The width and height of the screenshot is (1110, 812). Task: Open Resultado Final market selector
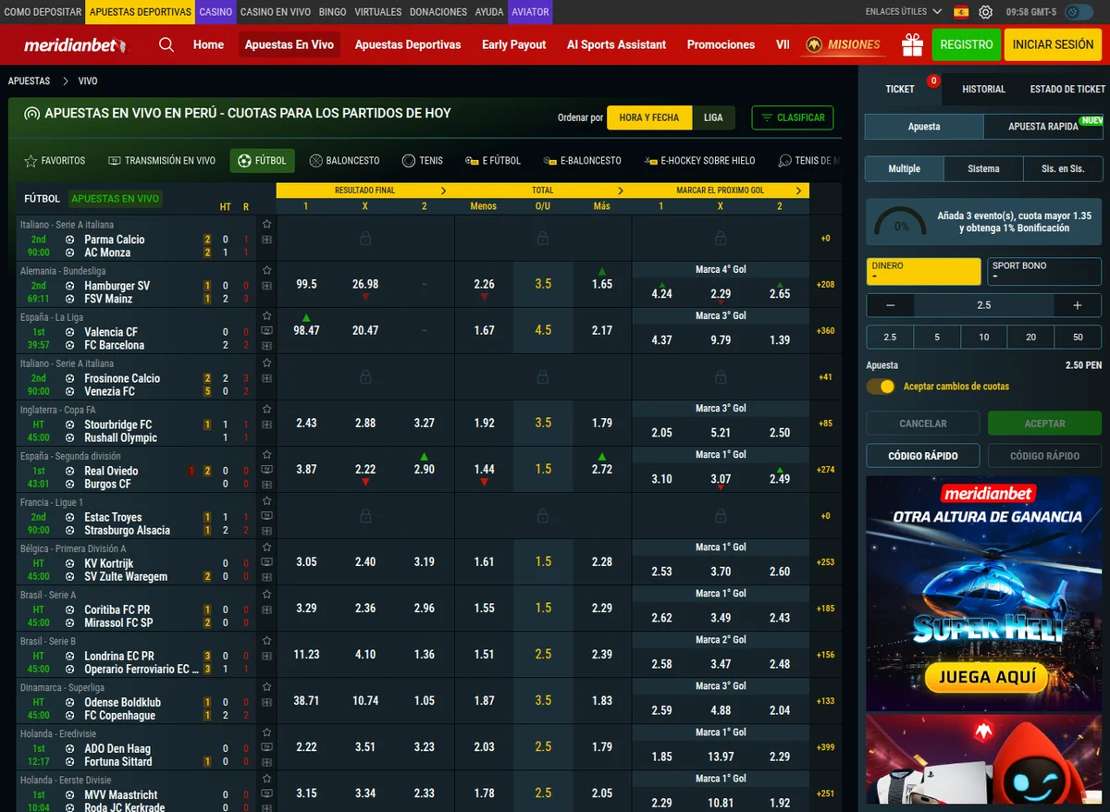(x=364, y=191)
